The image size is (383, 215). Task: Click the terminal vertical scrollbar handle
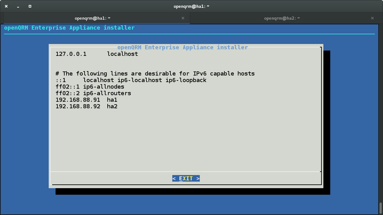coord(381,208)
